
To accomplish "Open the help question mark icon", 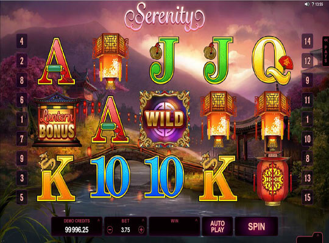I will pyautogui.click(x=313, y=4).
